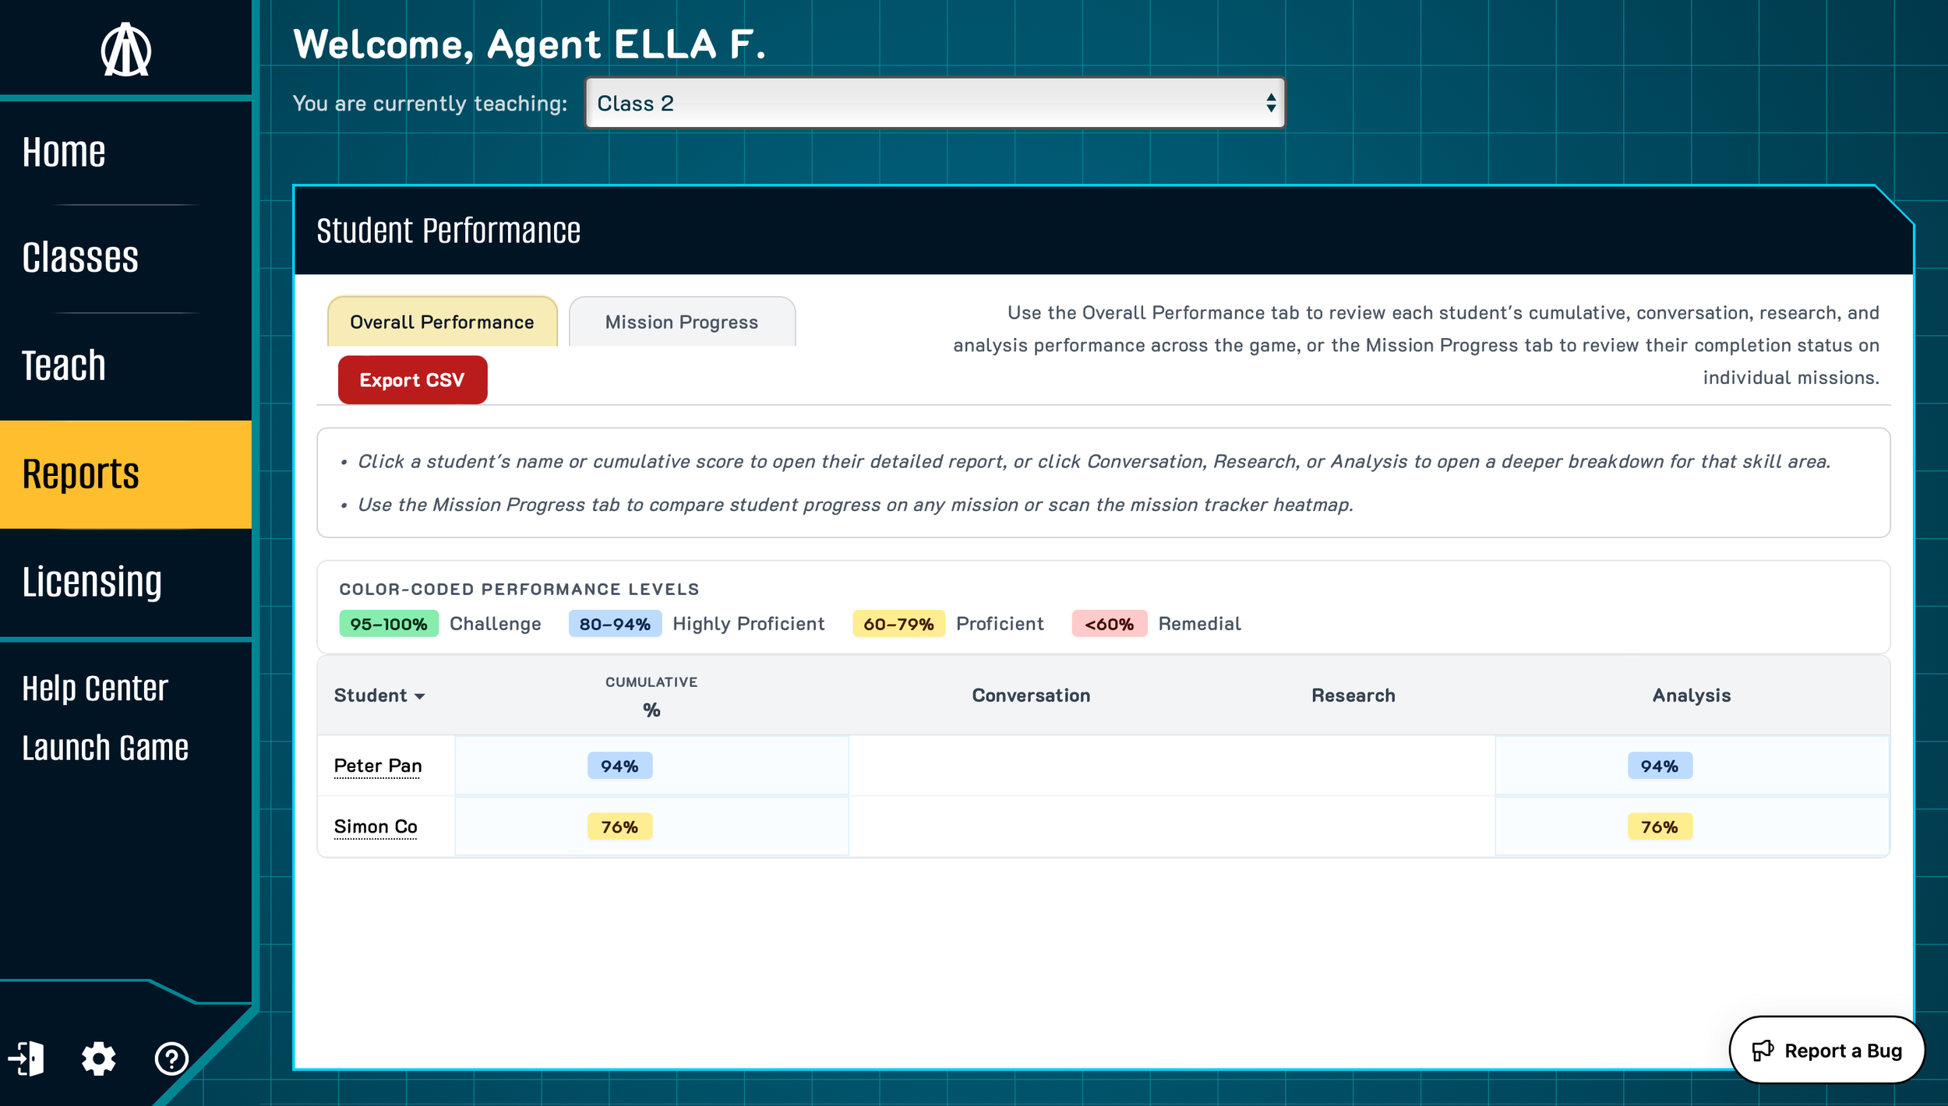Open Peter Pan's detailed report

point(378,766)
